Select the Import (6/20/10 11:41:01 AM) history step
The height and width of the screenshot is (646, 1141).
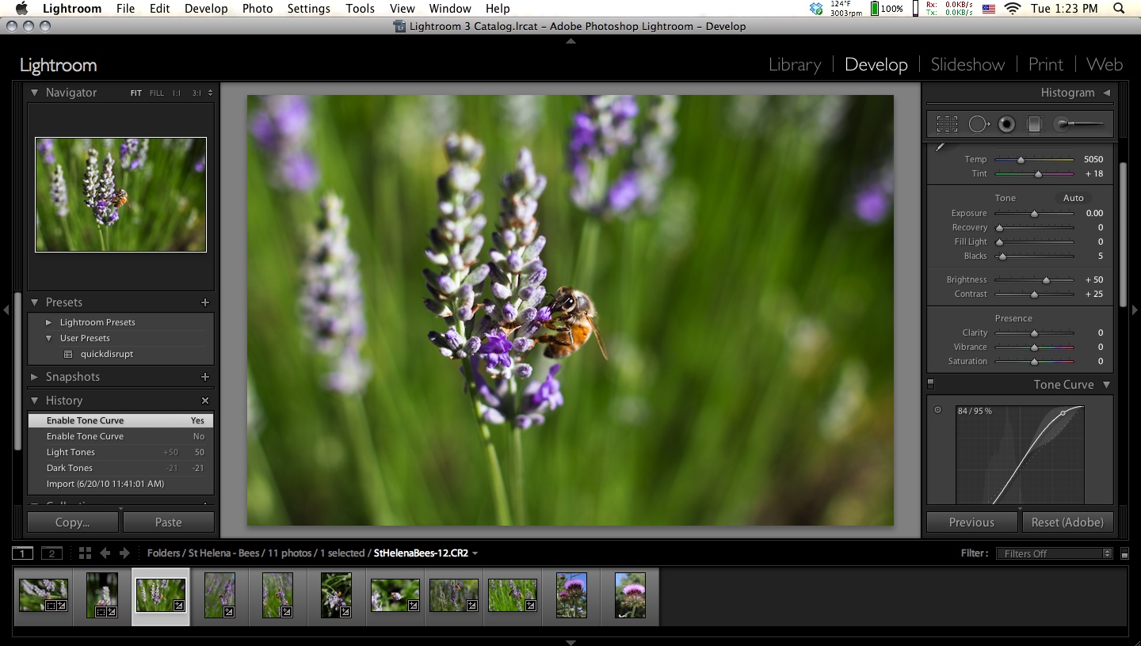(120, 484)
